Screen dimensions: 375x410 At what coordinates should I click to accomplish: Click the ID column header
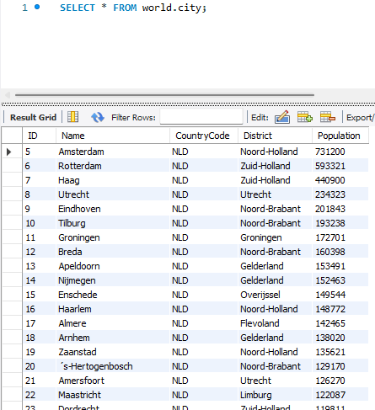pyautogui.click(x=39, y=136)
